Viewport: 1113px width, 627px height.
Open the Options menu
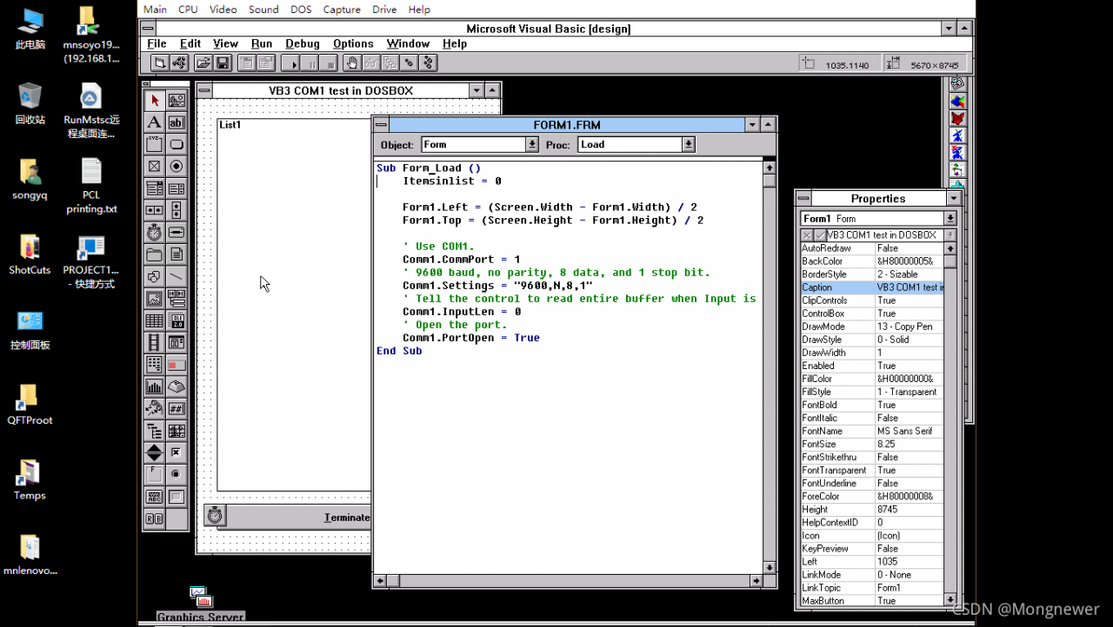pyautogui.click(x=353, y=43)
